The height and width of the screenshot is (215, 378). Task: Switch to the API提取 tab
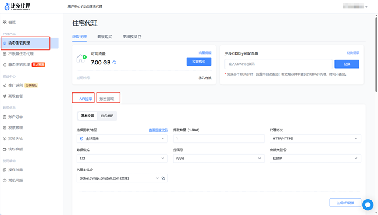click(86, 99)
